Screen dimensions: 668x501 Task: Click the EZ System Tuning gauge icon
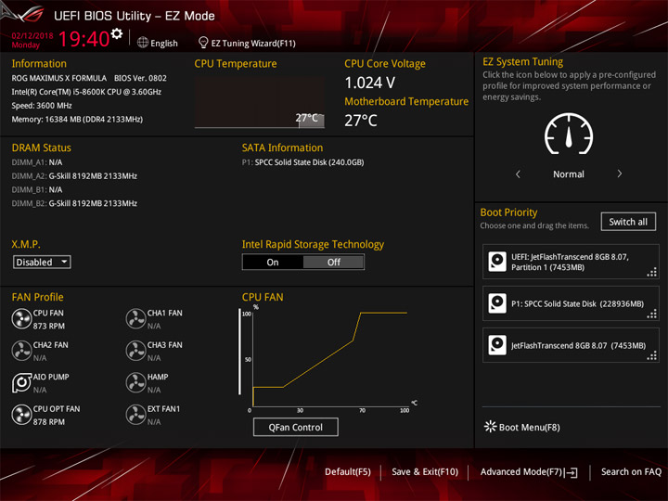(569, 134)
